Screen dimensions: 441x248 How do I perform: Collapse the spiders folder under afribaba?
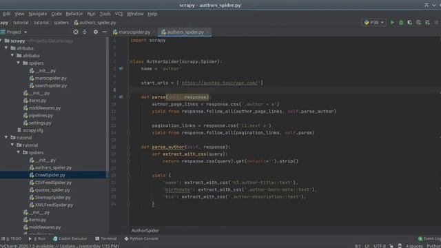[19, 63]
